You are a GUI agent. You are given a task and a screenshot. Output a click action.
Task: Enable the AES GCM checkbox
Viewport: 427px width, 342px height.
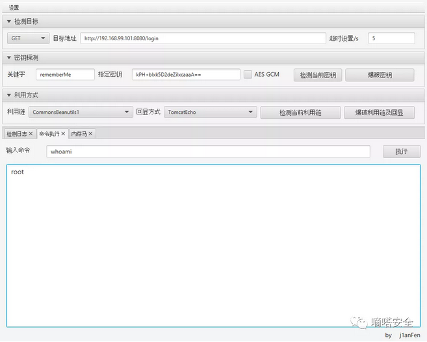248,74
